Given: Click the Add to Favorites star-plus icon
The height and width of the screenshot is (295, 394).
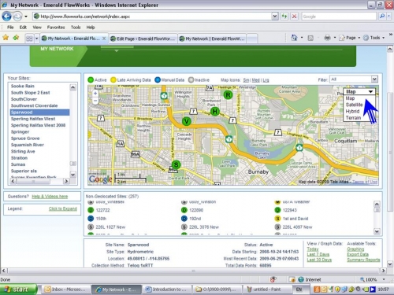Looking at the screenshot, I should 17,38.
